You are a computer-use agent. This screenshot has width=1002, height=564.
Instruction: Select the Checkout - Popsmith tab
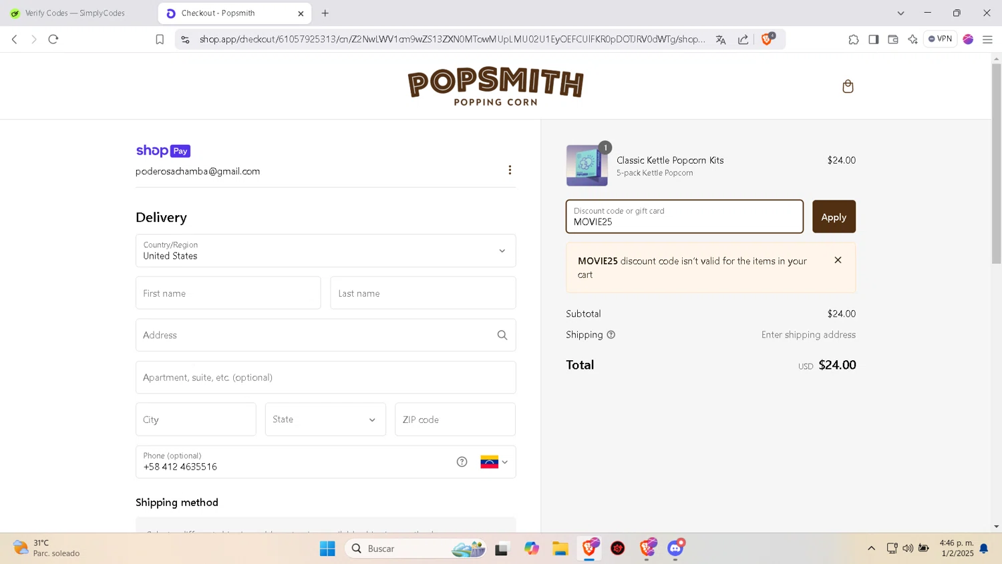click(x=234, y=13)
